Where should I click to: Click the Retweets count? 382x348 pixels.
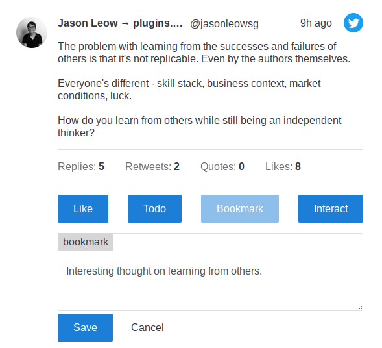[x=152, y=167]
